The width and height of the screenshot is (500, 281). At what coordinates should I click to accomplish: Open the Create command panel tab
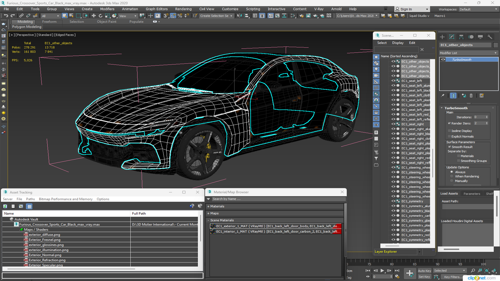click(442, 37)
